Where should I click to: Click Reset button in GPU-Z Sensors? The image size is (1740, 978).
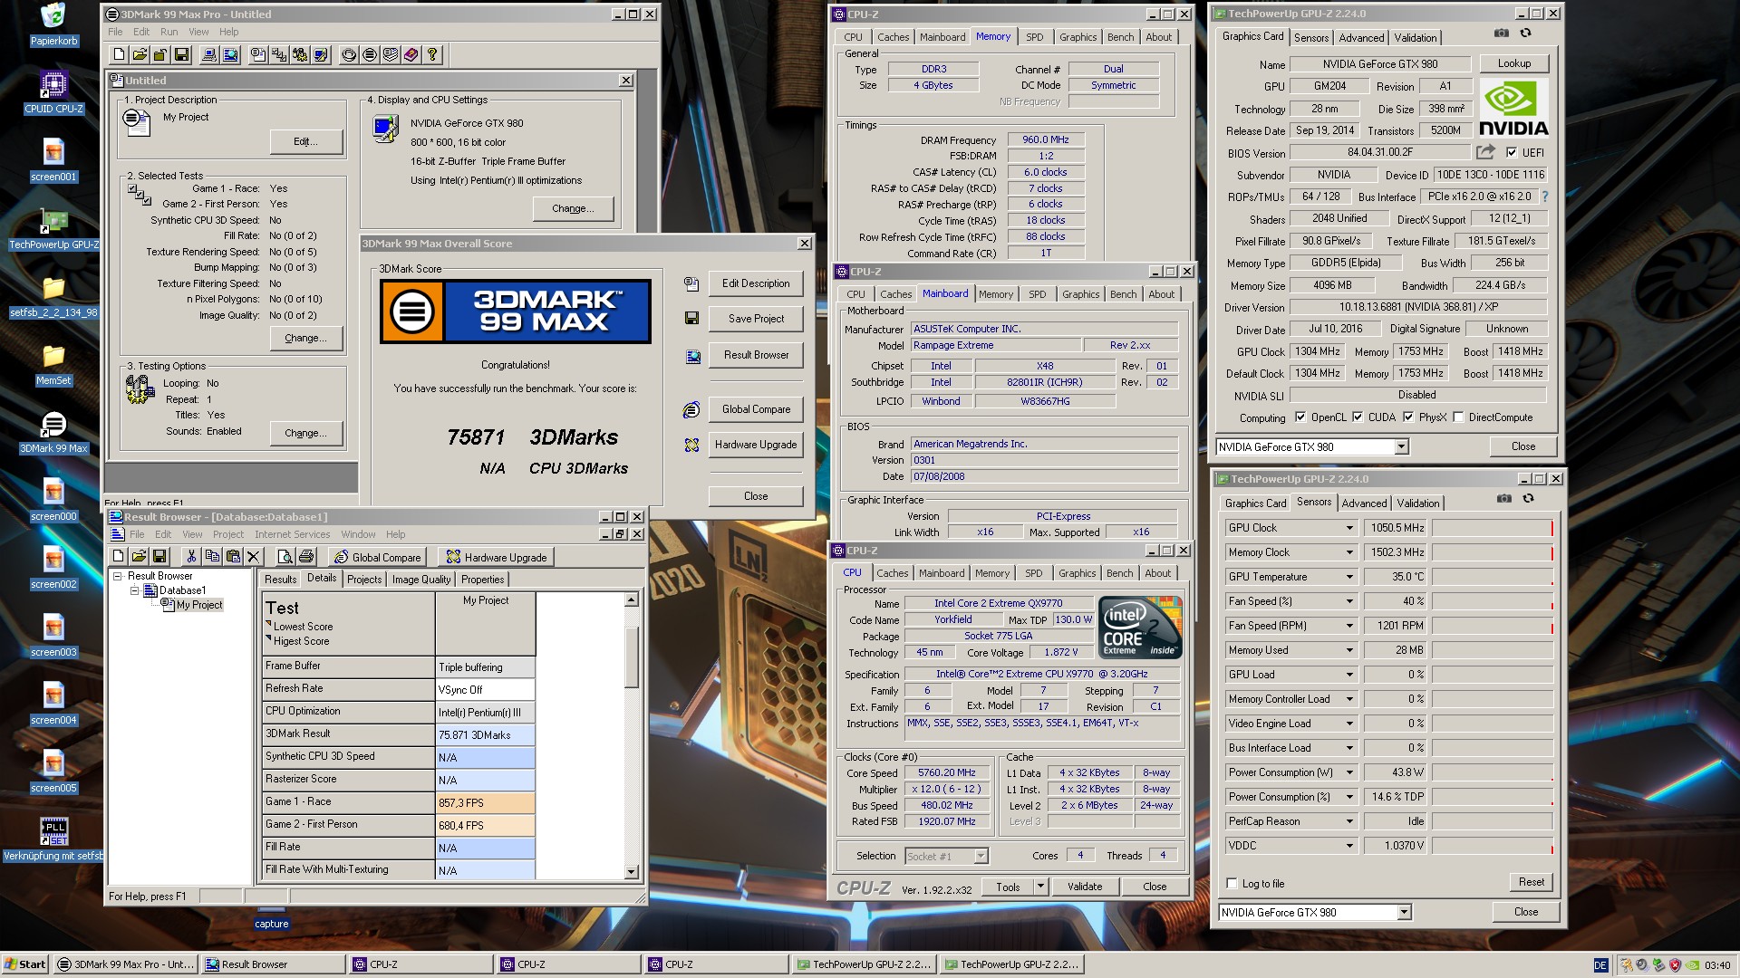pyautogui.click(x=1531, y=882)
